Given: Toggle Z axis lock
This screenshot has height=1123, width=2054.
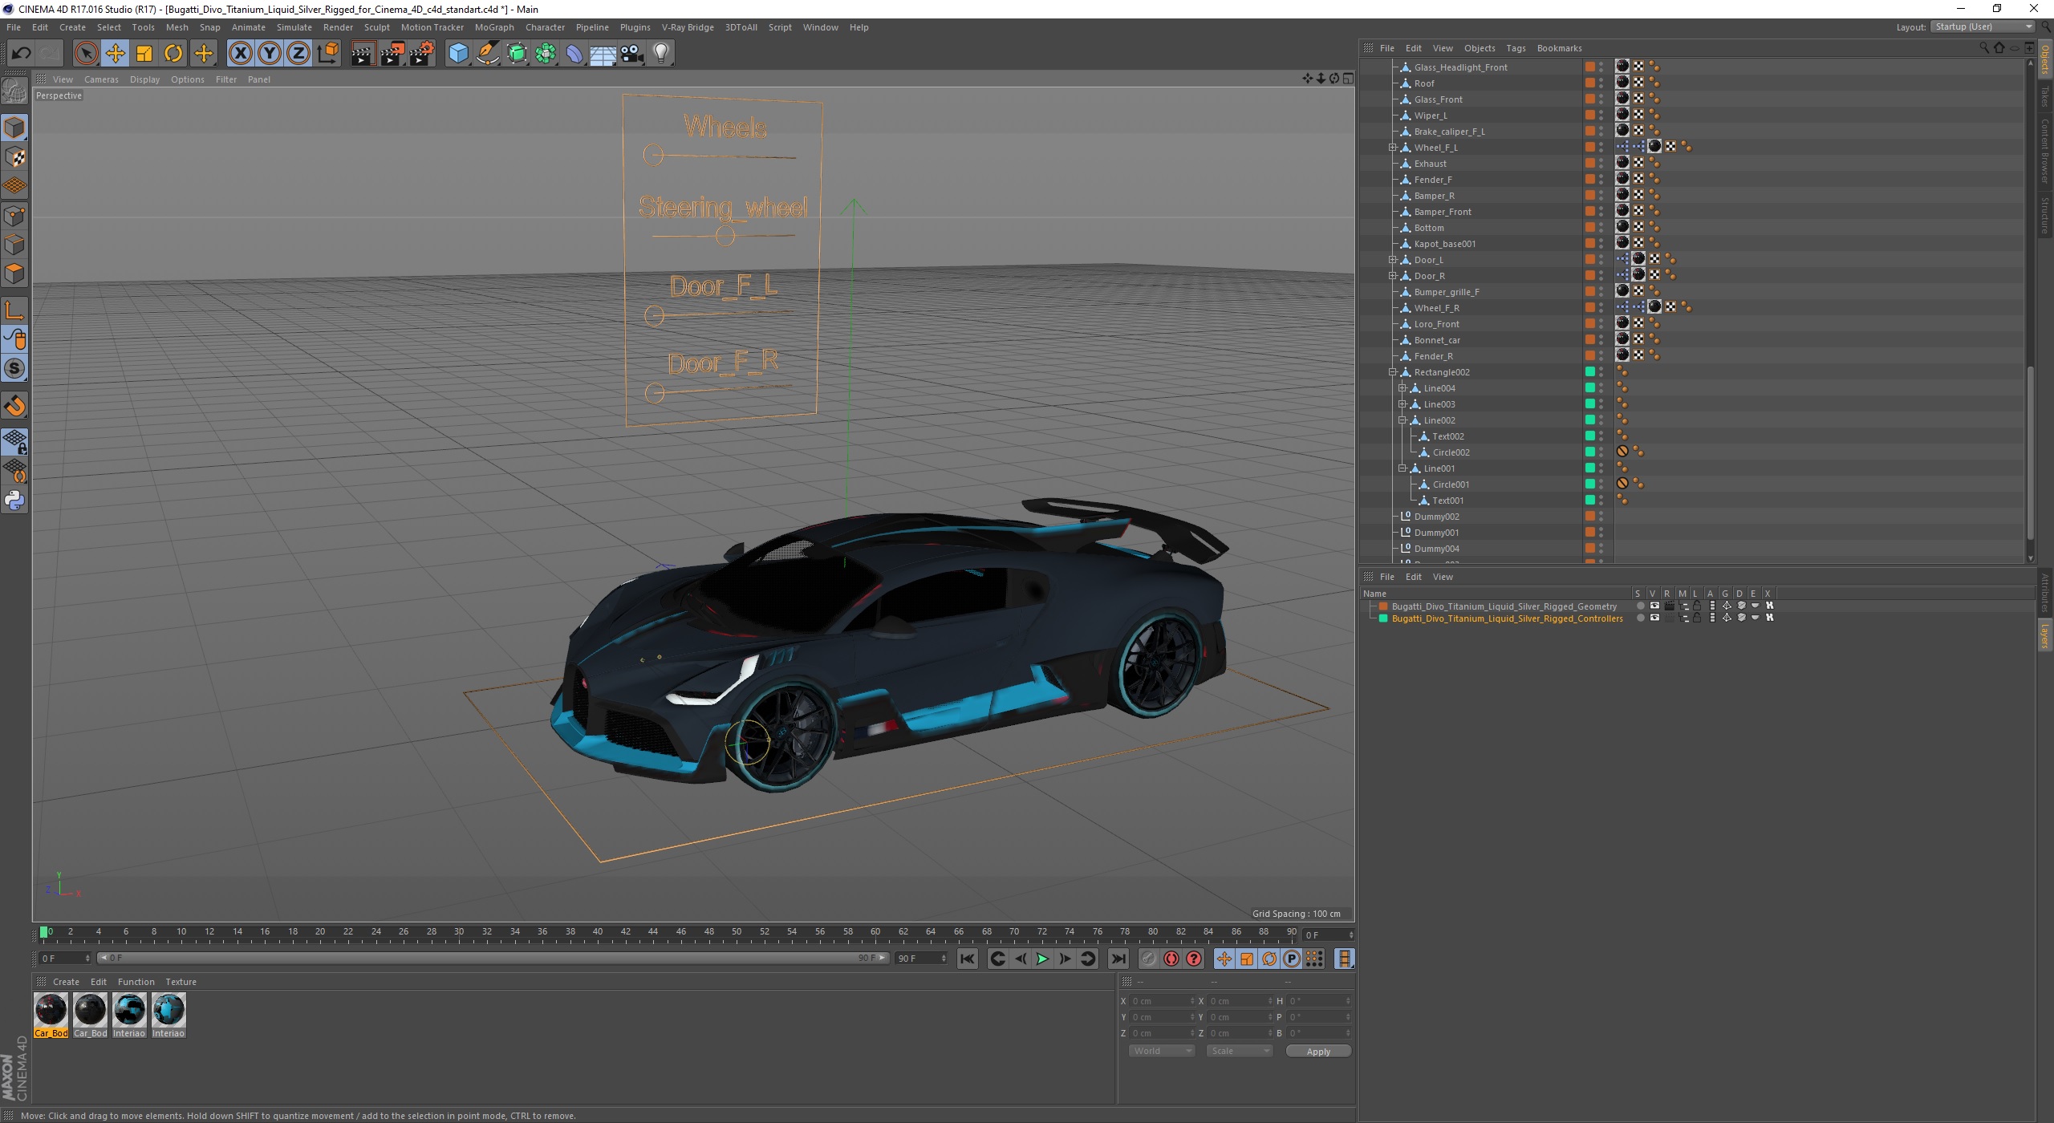Looking at the screenshot, I should point(298,54).
